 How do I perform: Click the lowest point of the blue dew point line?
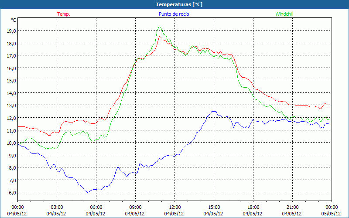(88, 192)
